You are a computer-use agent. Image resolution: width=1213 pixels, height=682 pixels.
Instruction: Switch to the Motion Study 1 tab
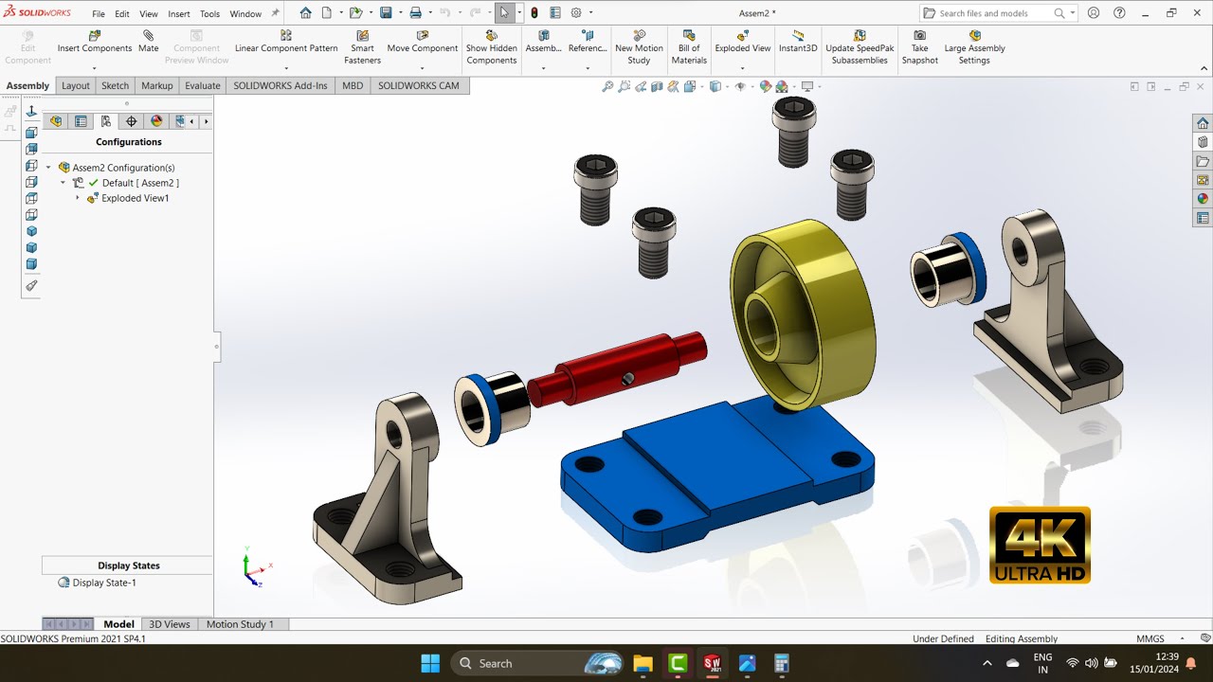click(x=240, y=624)
